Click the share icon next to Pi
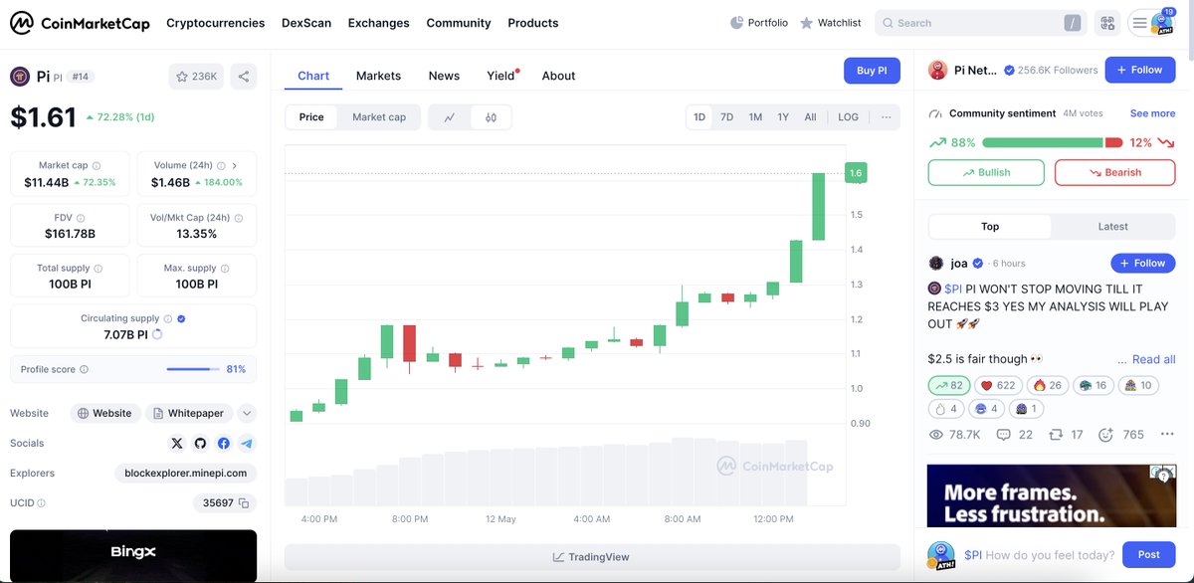 click(244, 76)
